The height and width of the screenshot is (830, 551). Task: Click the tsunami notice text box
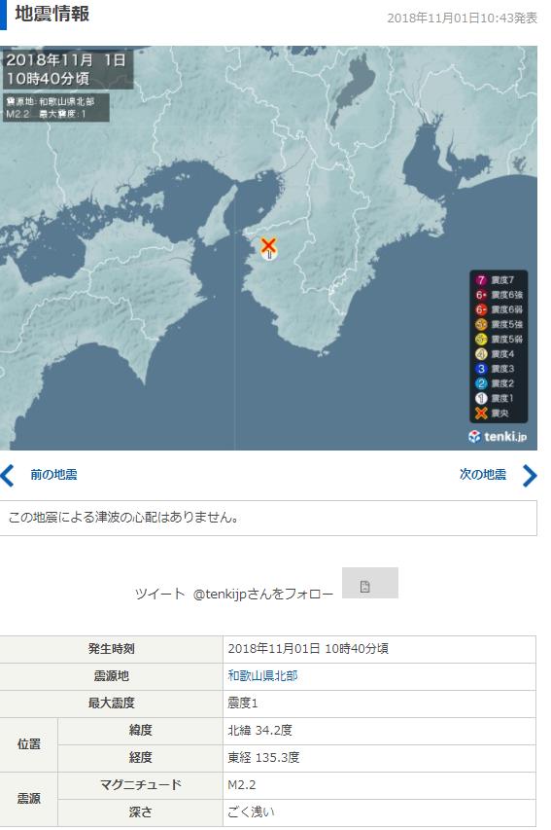pos(268,518)
